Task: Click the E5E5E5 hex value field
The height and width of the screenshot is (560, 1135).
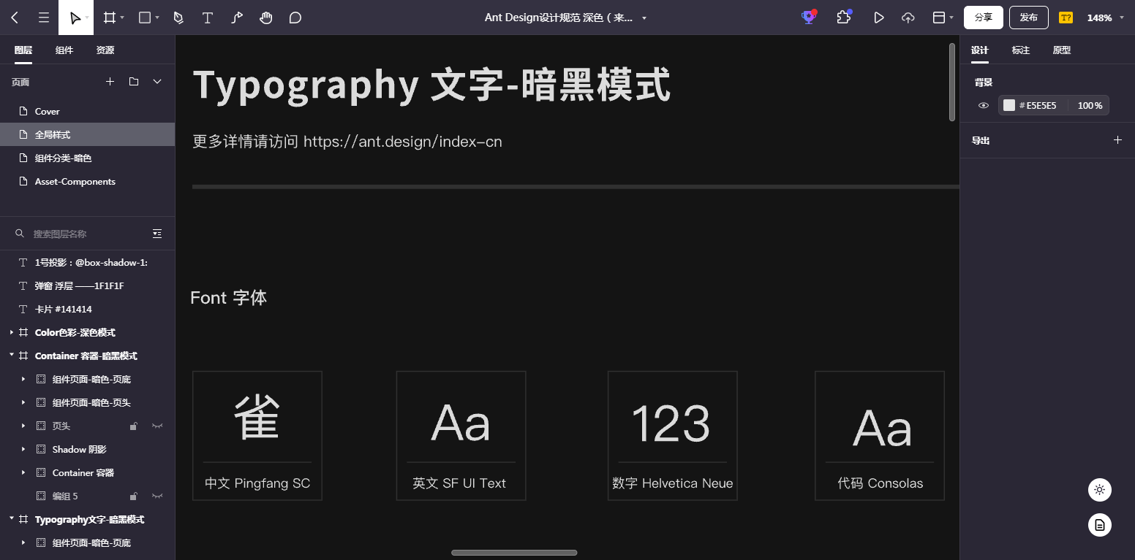Action: [1041, 105]
